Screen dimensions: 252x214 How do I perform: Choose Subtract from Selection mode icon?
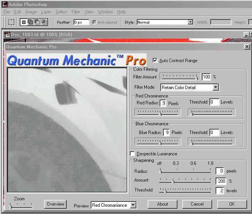pyautogui.click(x=37, y=22)
